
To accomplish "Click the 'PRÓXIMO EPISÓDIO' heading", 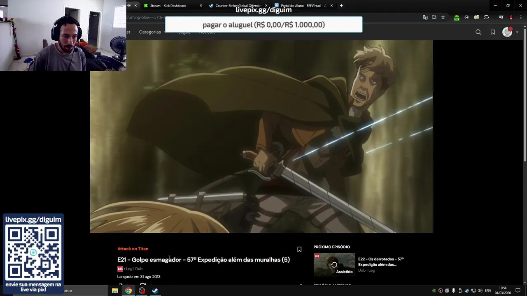I will [331, 247].
